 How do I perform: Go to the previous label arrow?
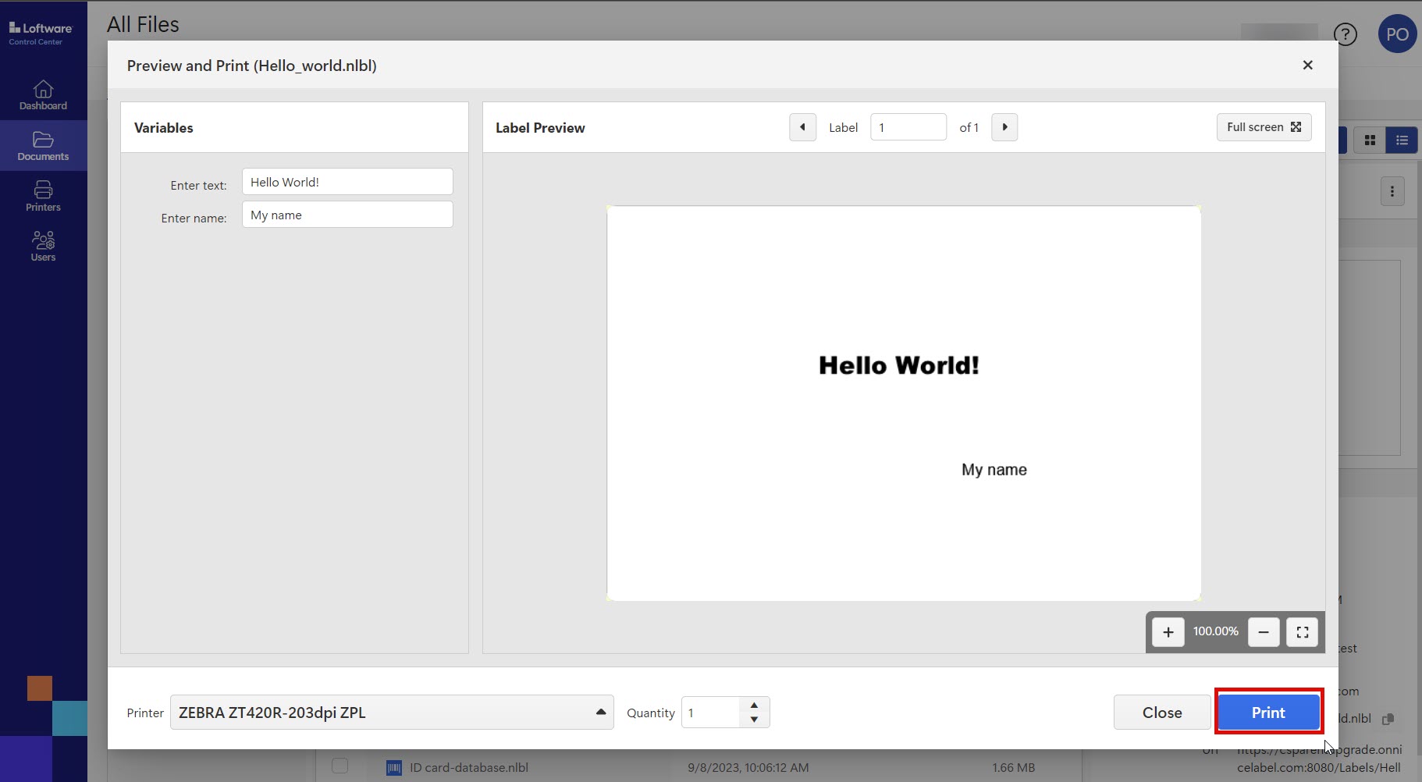pos(802,127)
